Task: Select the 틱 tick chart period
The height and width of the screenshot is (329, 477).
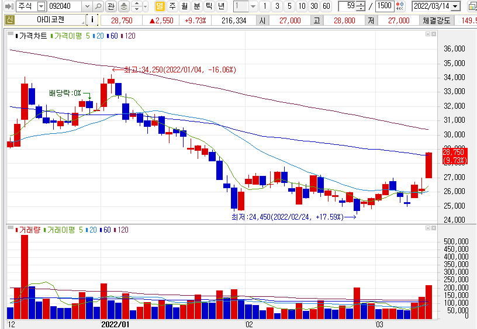Action: click(209, 6)
